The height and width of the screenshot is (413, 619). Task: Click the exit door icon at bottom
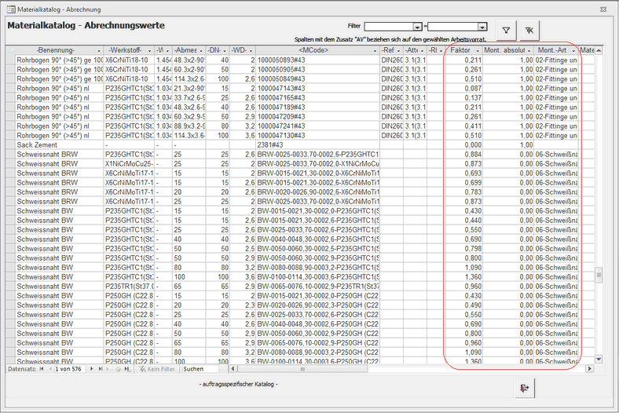(524, 388)
